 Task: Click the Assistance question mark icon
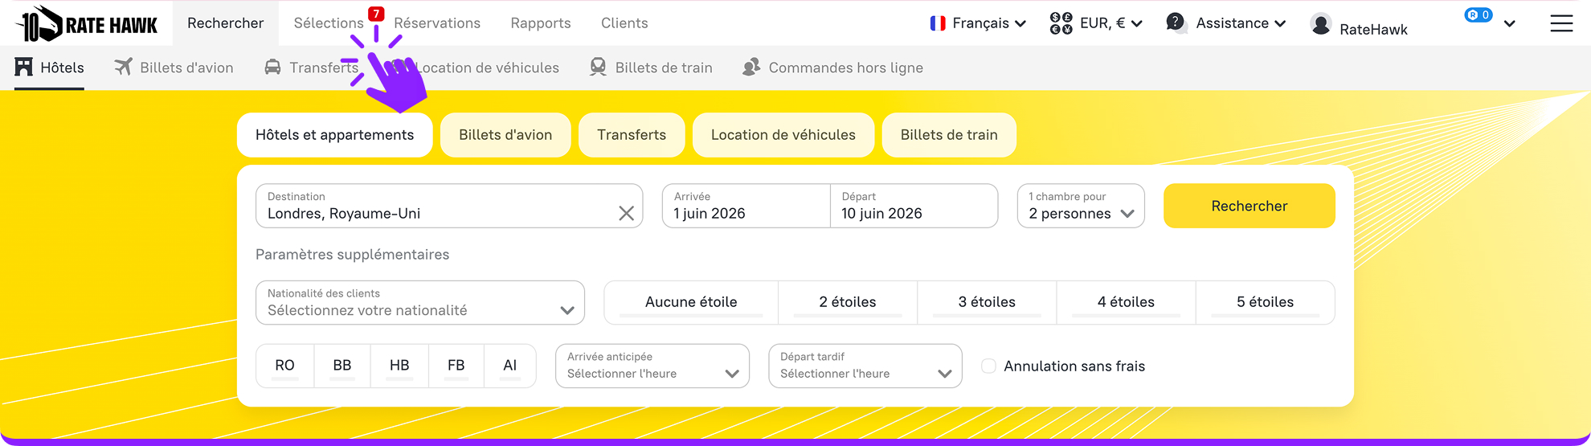click(1176, 23)
